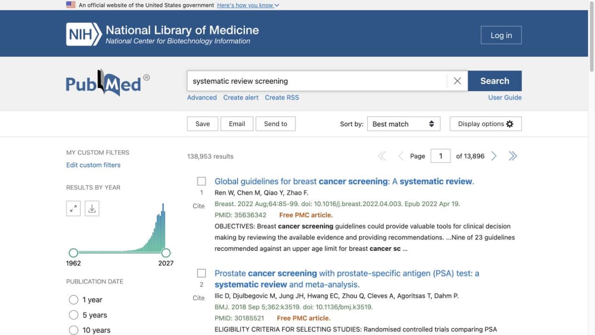Click gear icon in Display options
595x335 pixels.
tap(510, 124)
